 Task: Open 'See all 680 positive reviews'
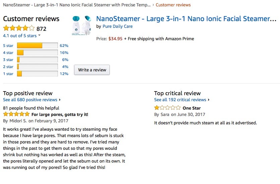(30, 100)
